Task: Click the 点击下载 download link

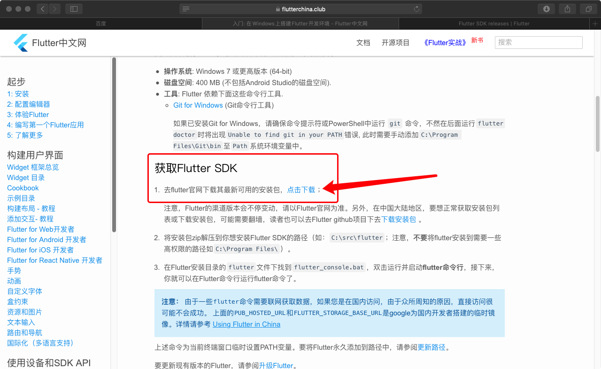Action: [x=301, y=190]
